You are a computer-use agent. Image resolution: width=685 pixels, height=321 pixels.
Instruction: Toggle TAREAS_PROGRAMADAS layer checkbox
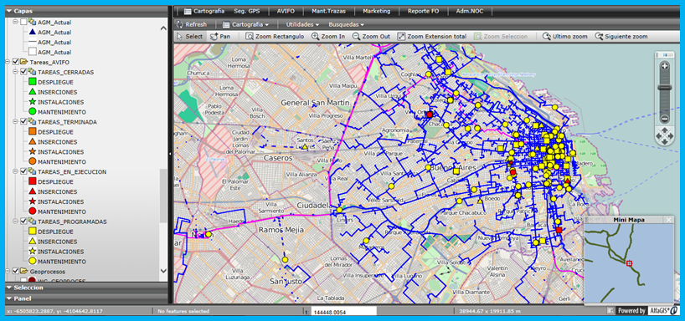pyautogui.click(x=23, y=222)
